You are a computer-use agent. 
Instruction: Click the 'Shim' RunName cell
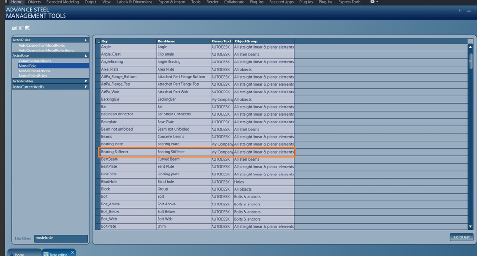tap(183, 226)
